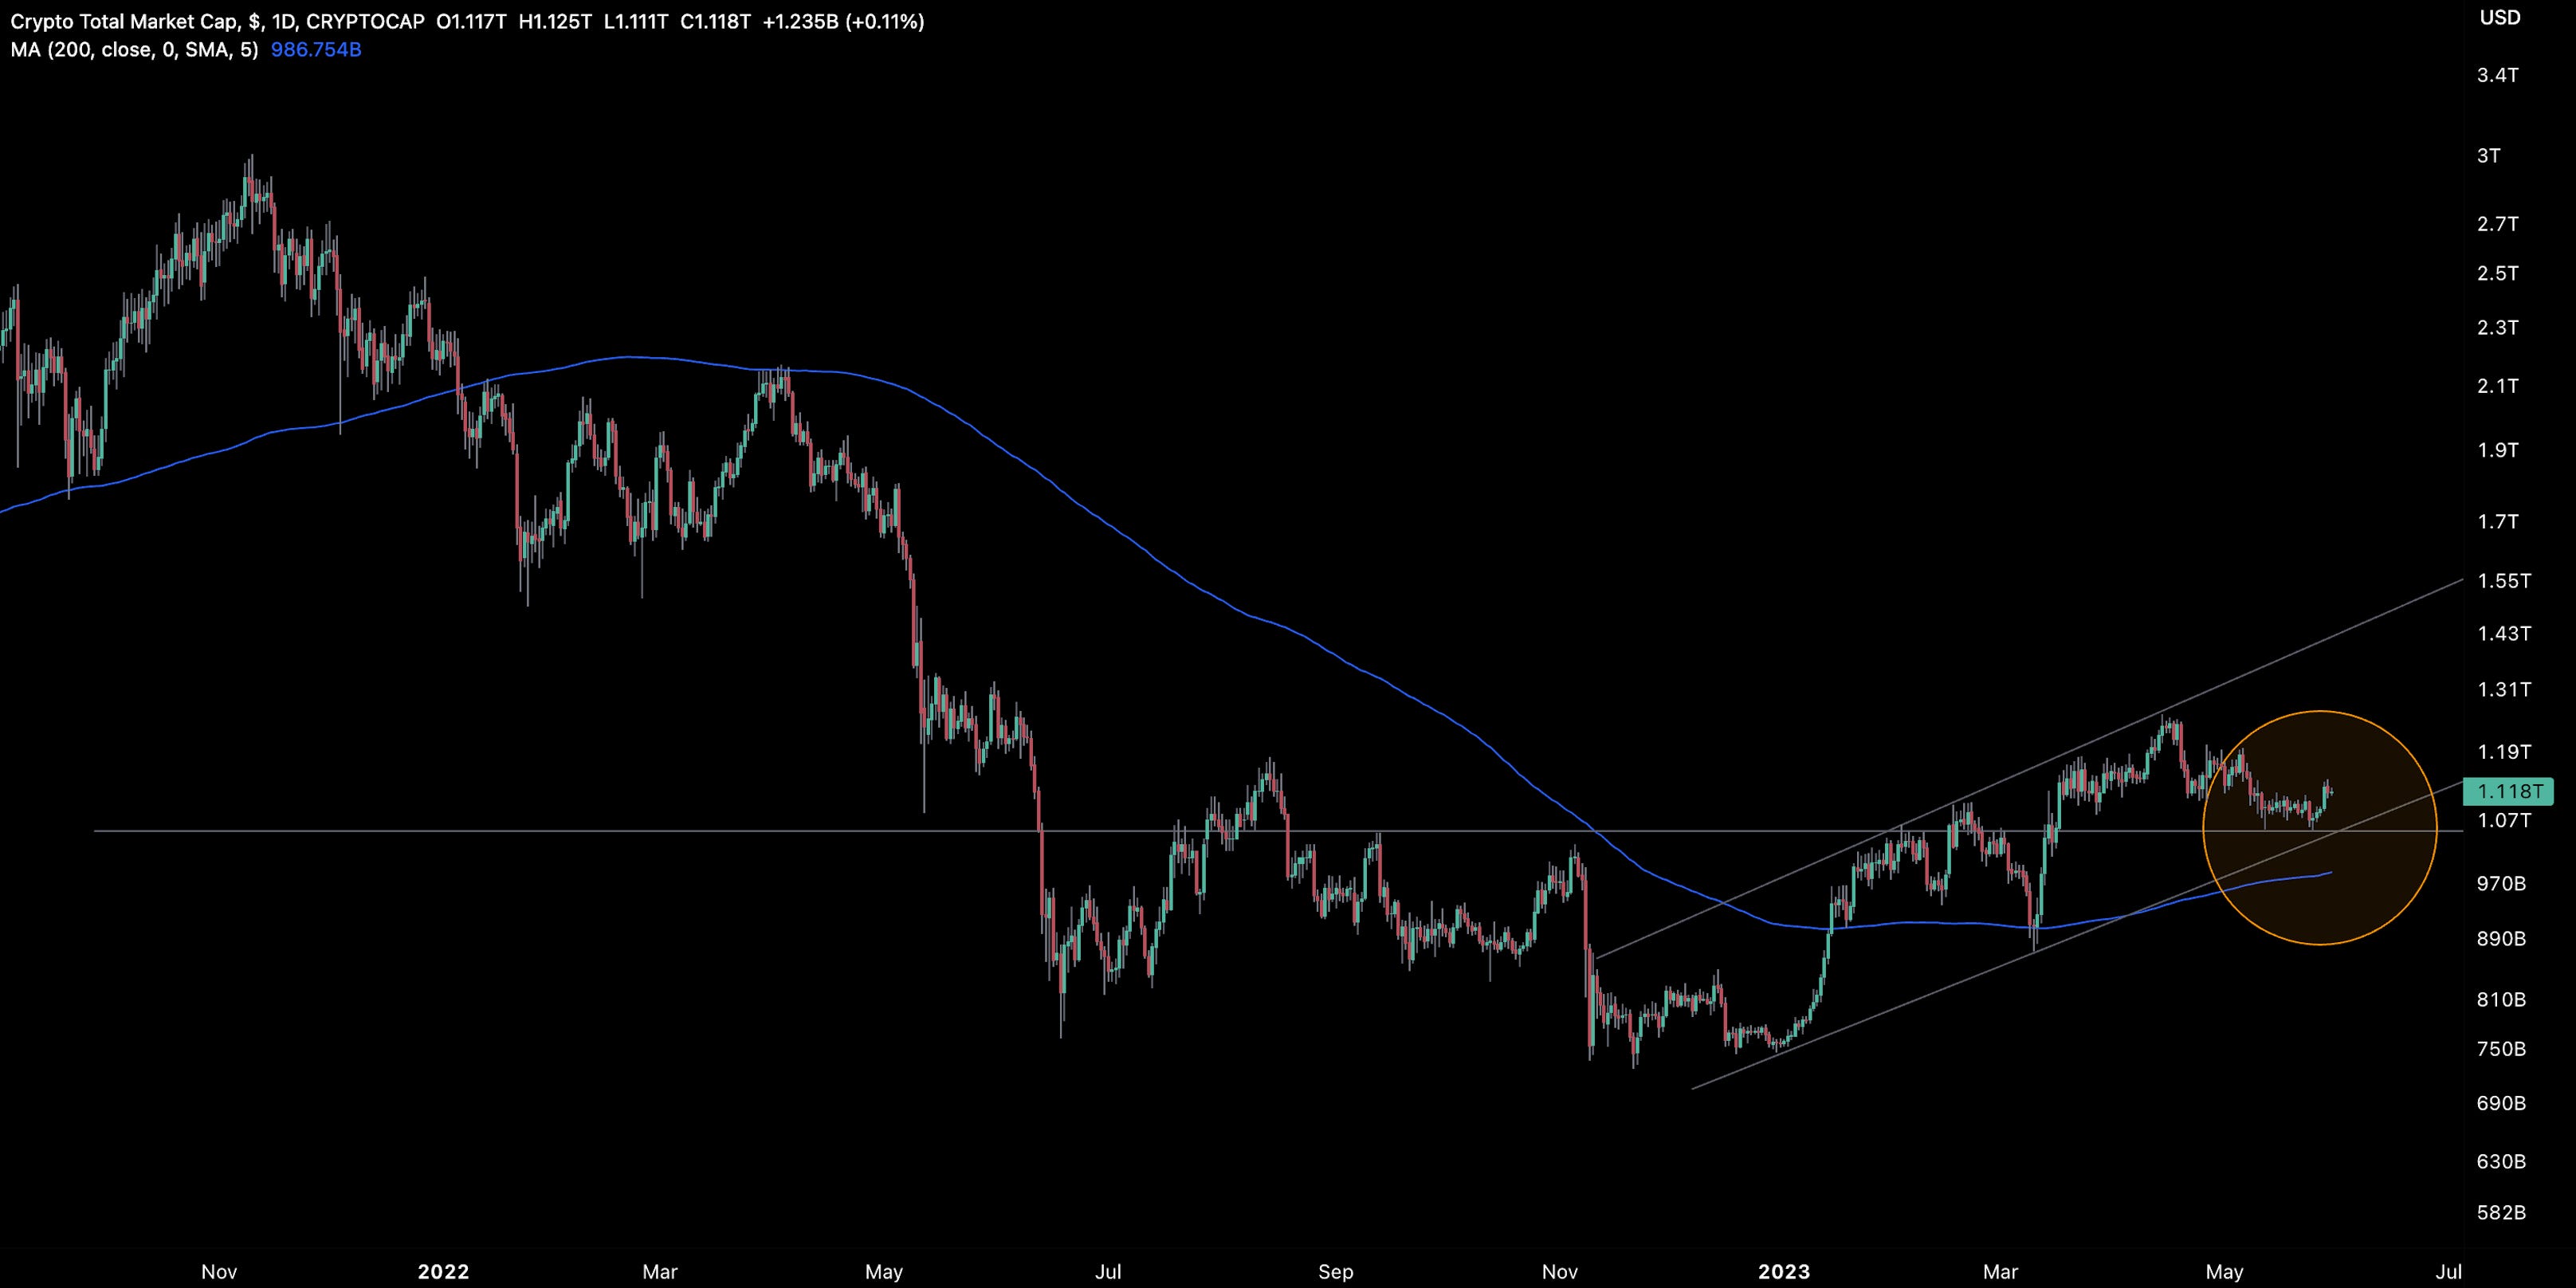Click the 2023 label on time axis
This screenshot has height=1288, width=2576.
pyautogui.click(x=1784, y=1272)
